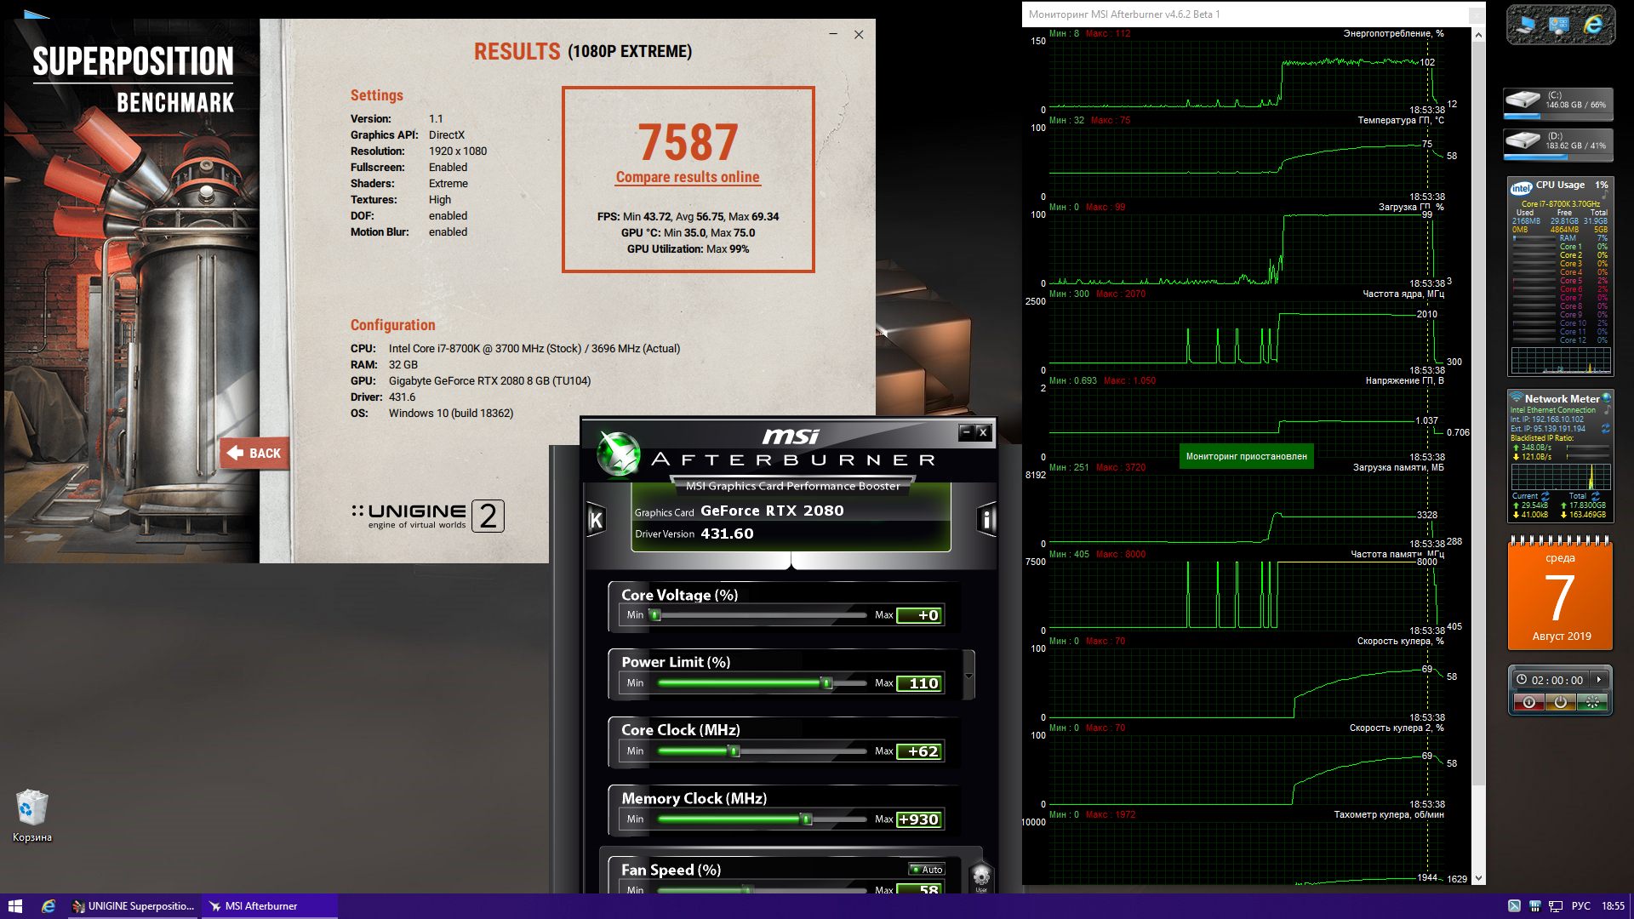Toggle the Fan Speed Auto button

pos(927,870)
